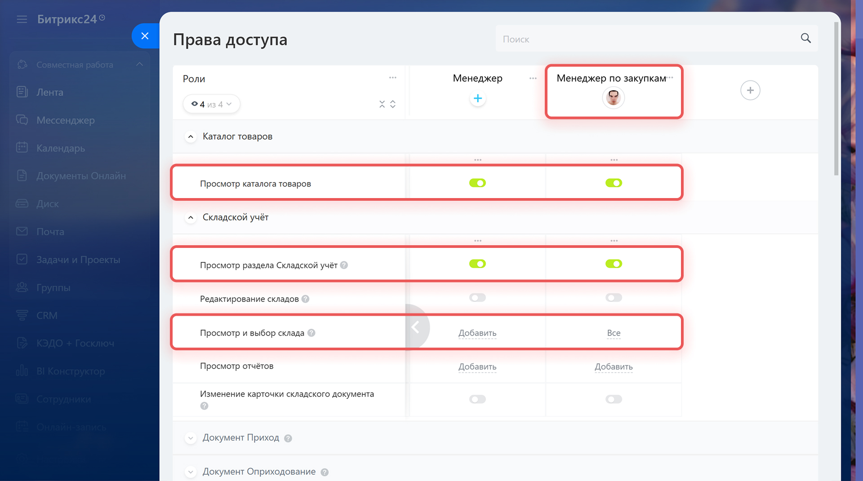Viewport: 863px width, 481px height.
Task: Click the search magnifier icon
Action: 806,39
